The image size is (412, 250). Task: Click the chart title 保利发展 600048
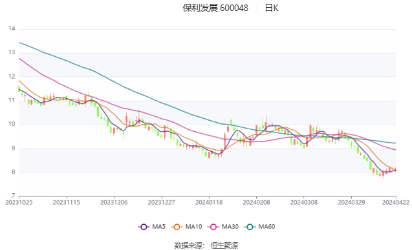click(x=215, y=8)
